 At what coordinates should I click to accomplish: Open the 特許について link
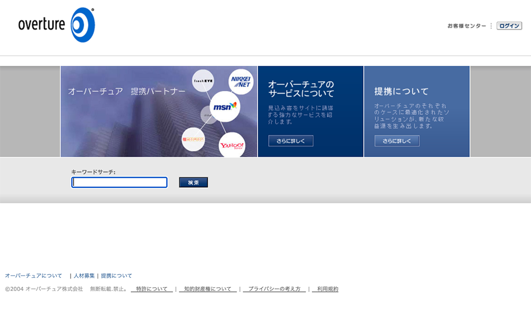pyautogui.click(x=152, y=289)
